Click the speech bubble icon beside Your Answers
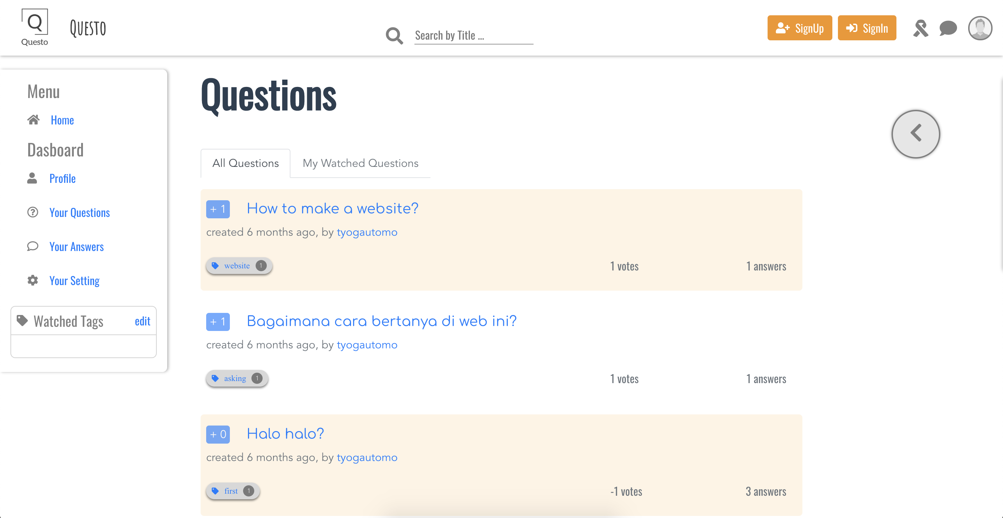 click(33, 246)
